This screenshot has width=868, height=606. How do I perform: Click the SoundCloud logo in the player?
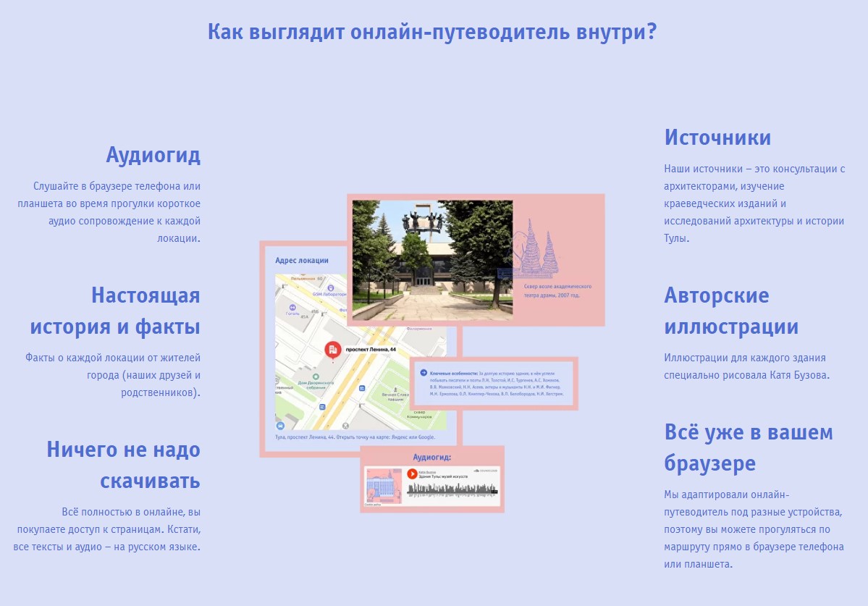(486, 471)
